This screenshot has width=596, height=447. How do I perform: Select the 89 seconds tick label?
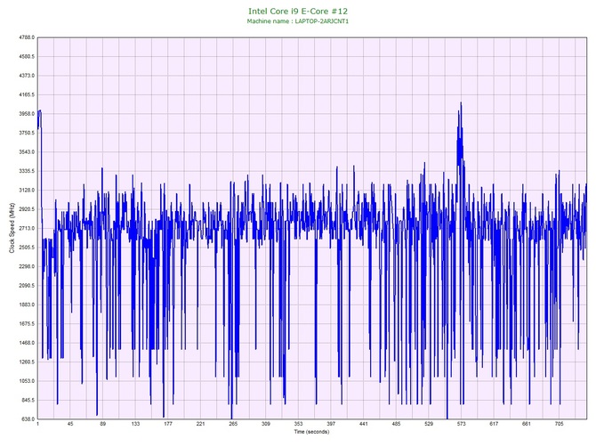pyautogui.click(x=103, y=424)
